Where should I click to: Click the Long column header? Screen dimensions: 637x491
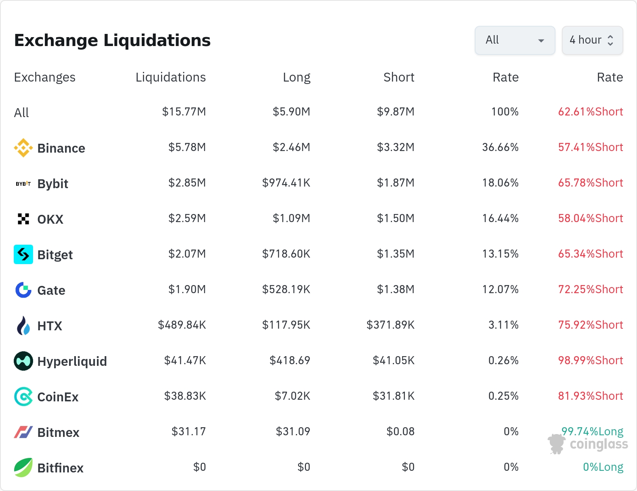296,77
